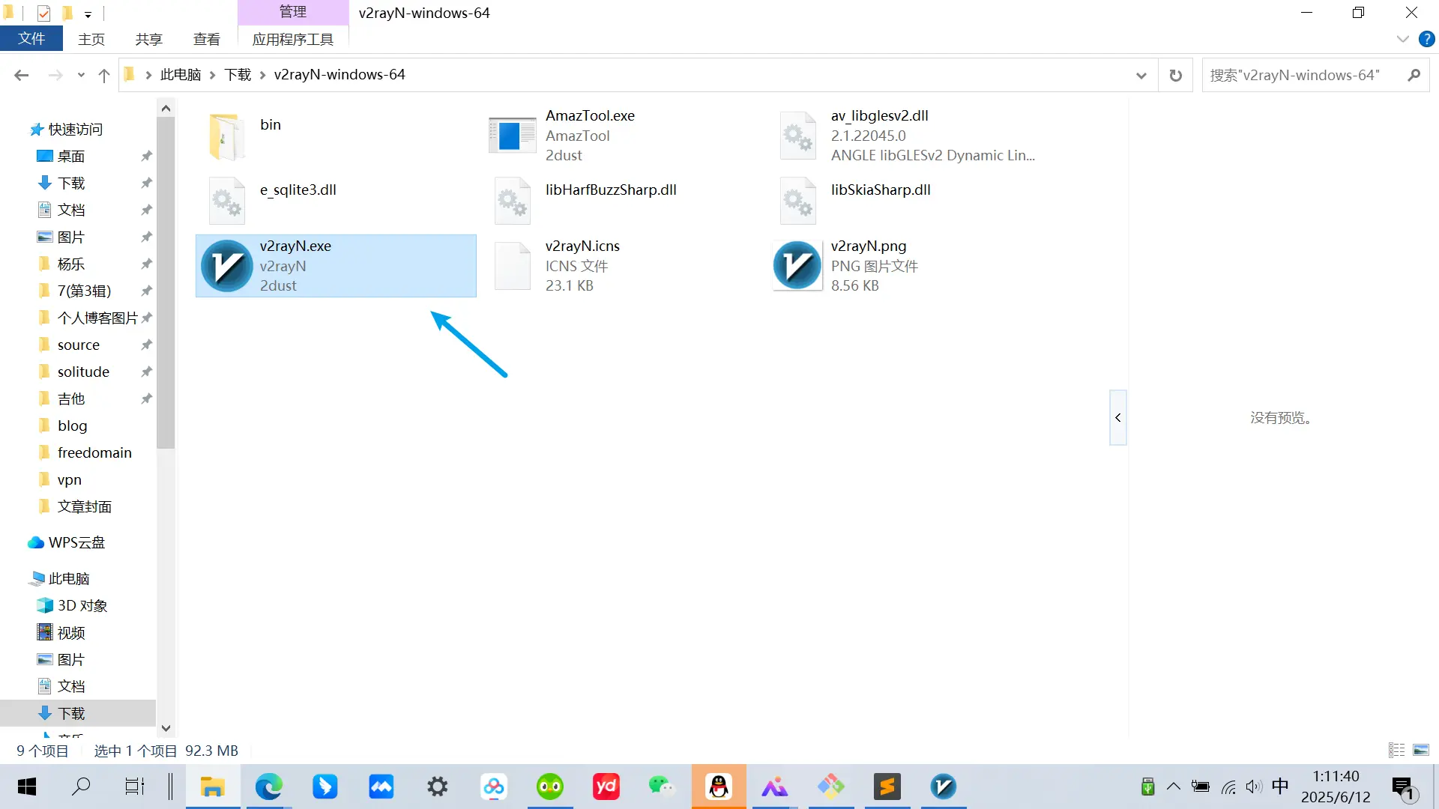The image size is (1439, 809).
Task: Switch to the 主页 ribbon tab
Action: [91, 39]
